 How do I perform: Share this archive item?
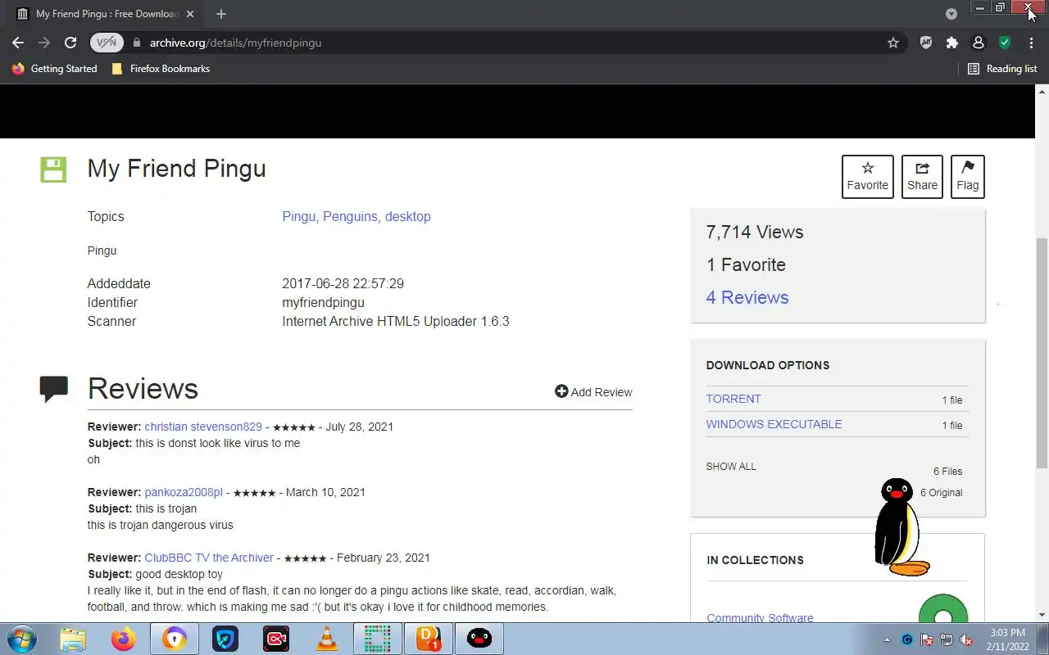[x=922, y=176]
